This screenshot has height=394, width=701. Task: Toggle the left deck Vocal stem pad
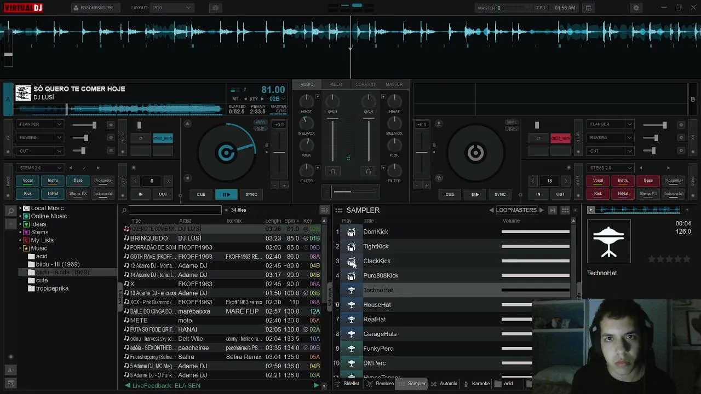27,181
